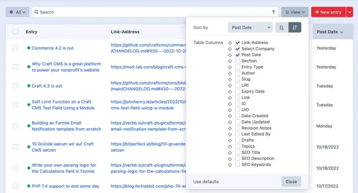The width and height of the screenshot is (358, 193).
Task: Select ascending sort order icon
Action: coord(282,28)
